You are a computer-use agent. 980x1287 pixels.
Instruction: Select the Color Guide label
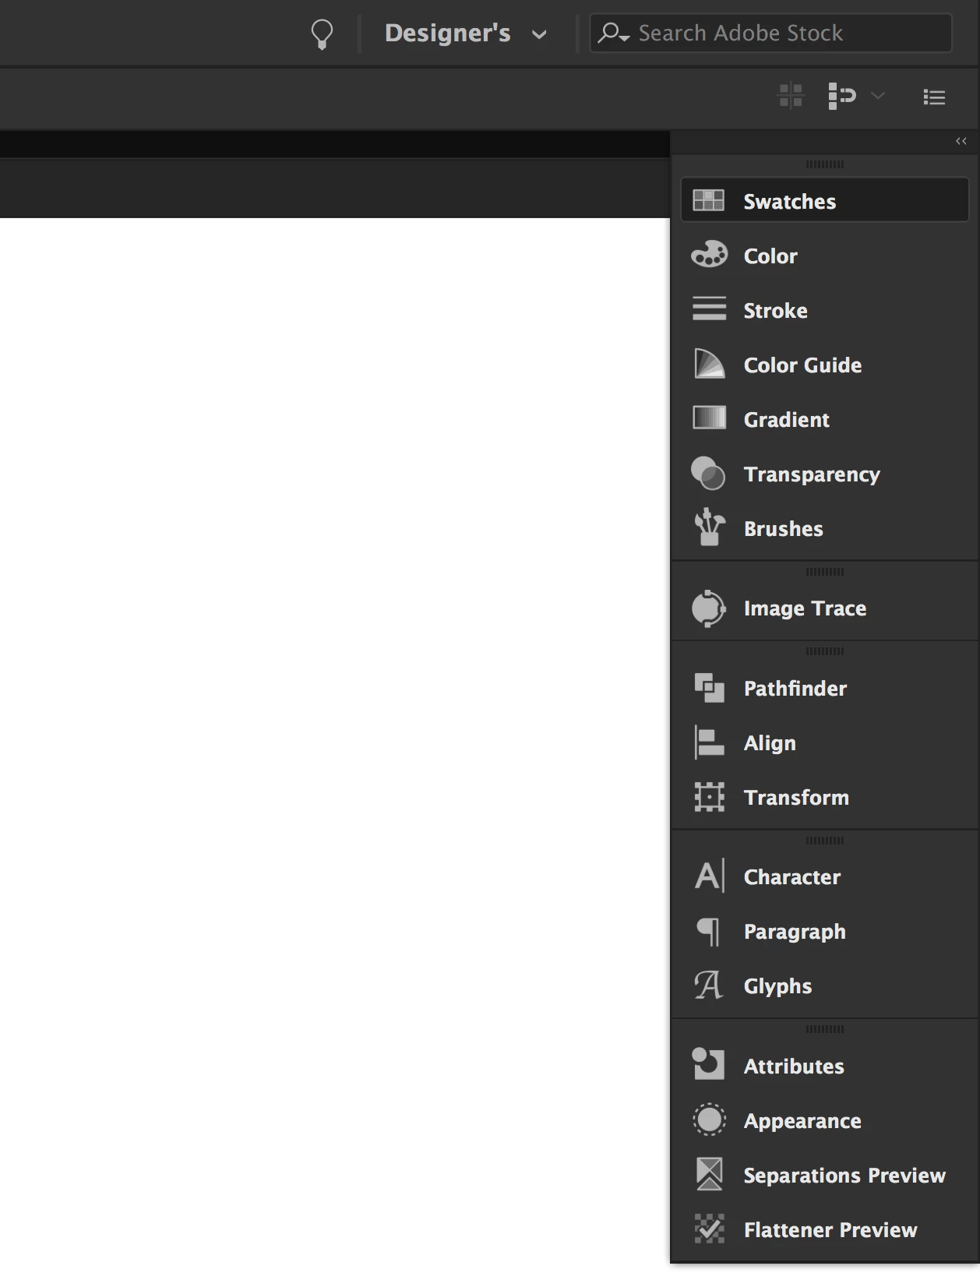(x=802, y=365)
